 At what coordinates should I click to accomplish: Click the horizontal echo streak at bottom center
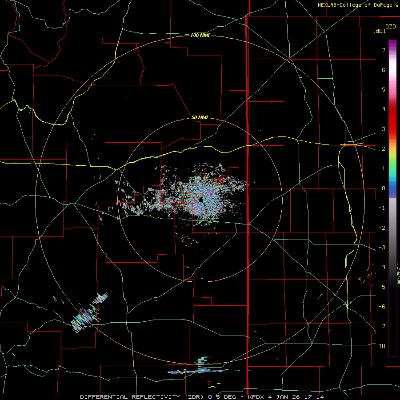pyautogui.click(x=198, y=371)
